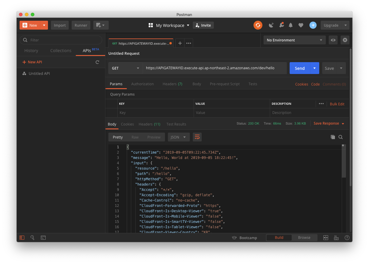The width and height of the screenshot is (369, 264).
Task: Switch to two-pane layout icon
Action: 326,237
